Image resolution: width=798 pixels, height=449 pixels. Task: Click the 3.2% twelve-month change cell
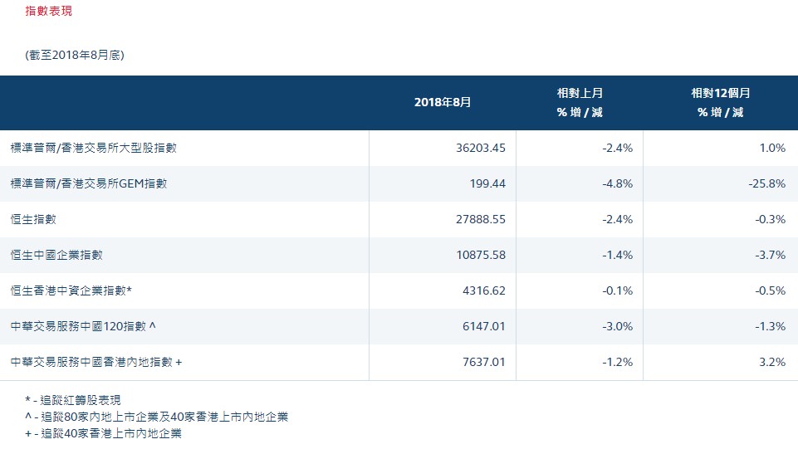[x=771, y=362]
